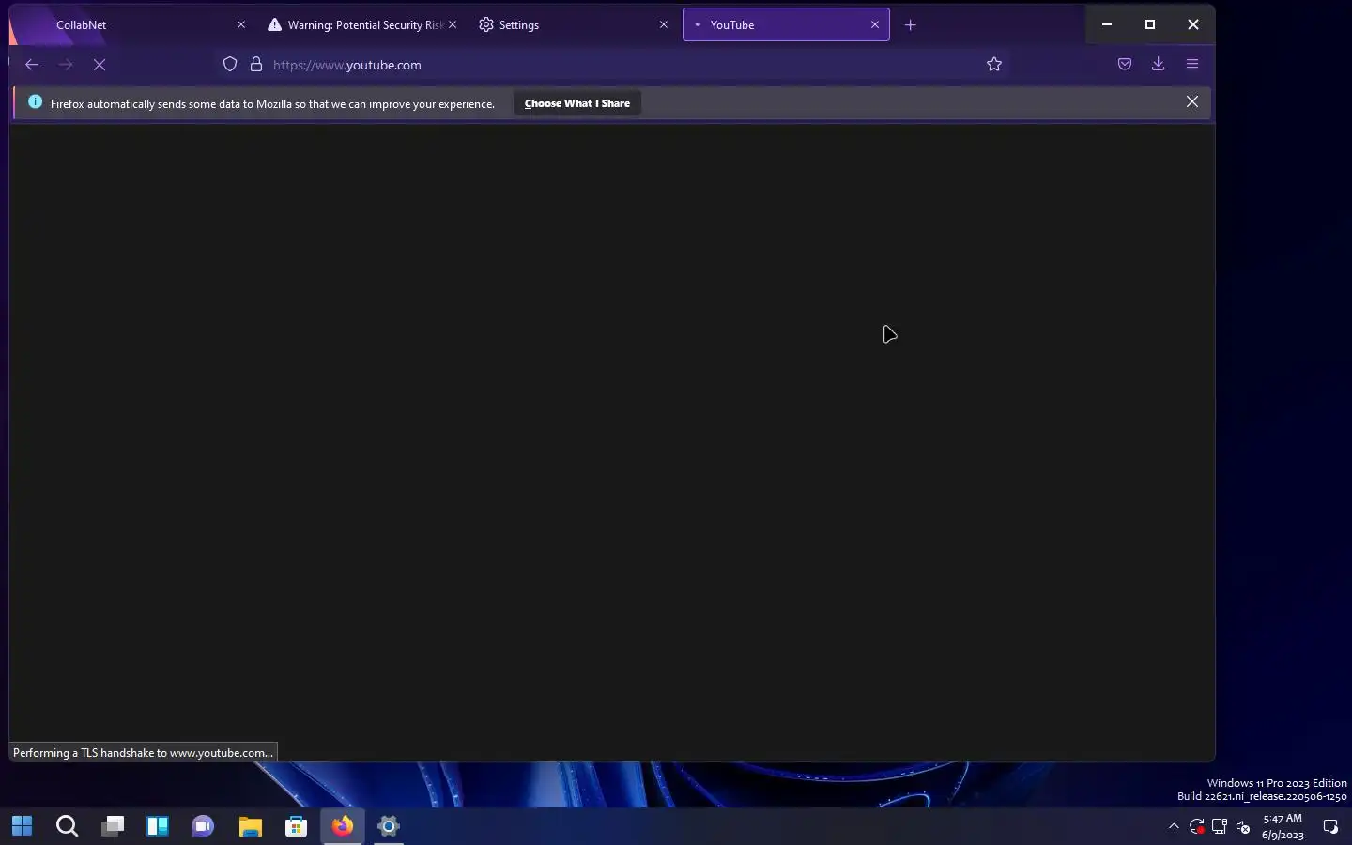This screenshot has width=1352, height=845.
Task: Open the notification center icon
Action: tap(1330, 826)
